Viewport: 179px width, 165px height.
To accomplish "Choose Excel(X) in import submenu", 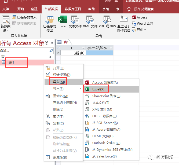I will point(111,89).
